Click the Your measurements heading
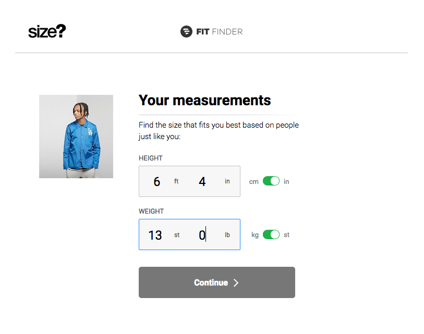 pyautogui.click(x=205, y=100)
